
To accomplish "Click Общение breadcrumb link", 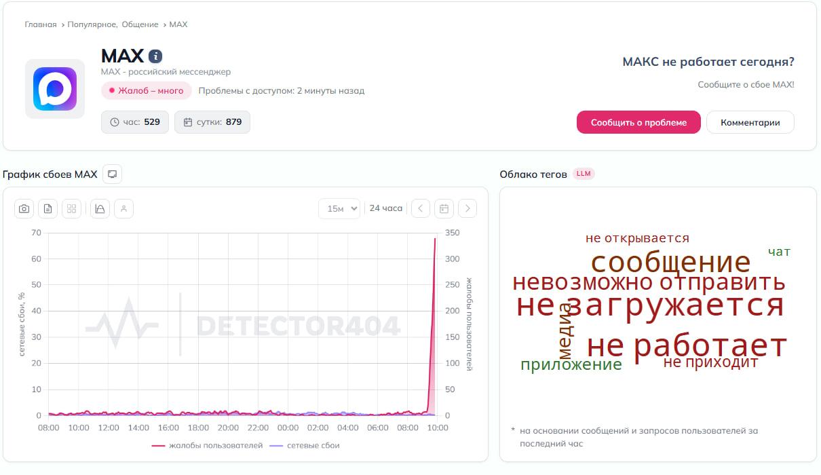I will (x=140, y=24).
